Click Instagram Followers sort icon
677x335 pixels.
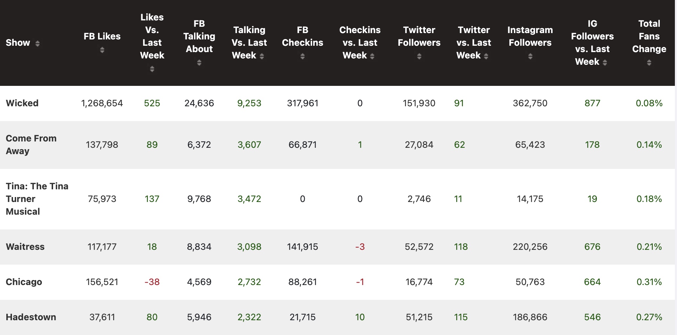click(530, 56)
